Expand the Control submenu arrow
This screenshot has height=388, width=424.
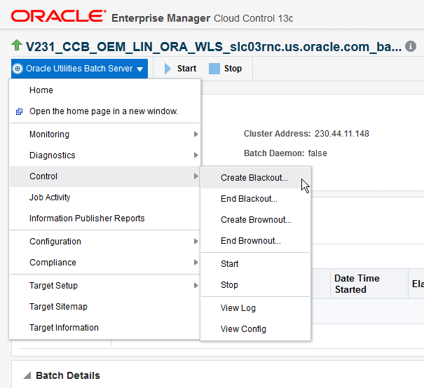click(196, 176)
